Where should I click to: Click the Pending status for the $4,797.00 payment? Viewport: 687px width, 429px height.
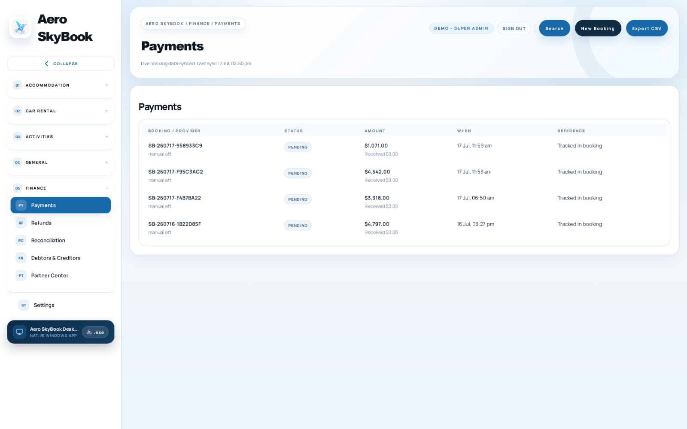tap(298, 226)
